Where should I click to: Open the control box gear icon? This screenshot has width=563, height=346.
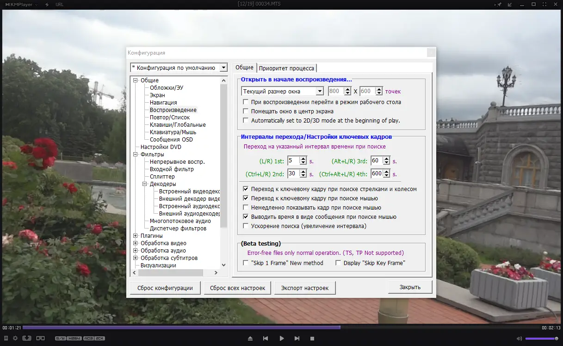pos(15,338)
